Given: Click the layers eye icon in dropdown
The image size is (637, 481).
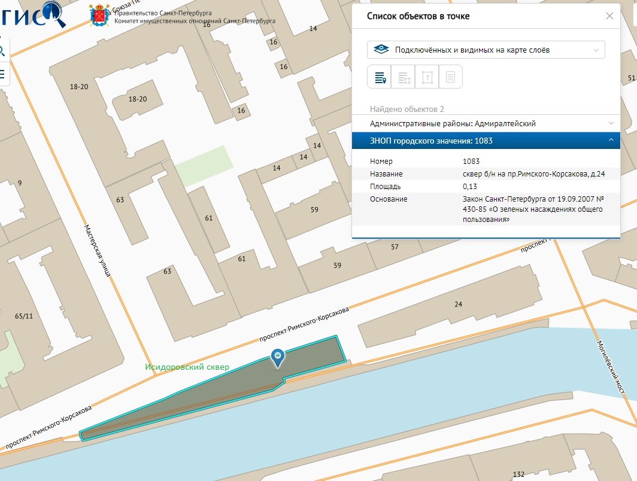Looking at the screenshot, I should (x=380, y=50).
